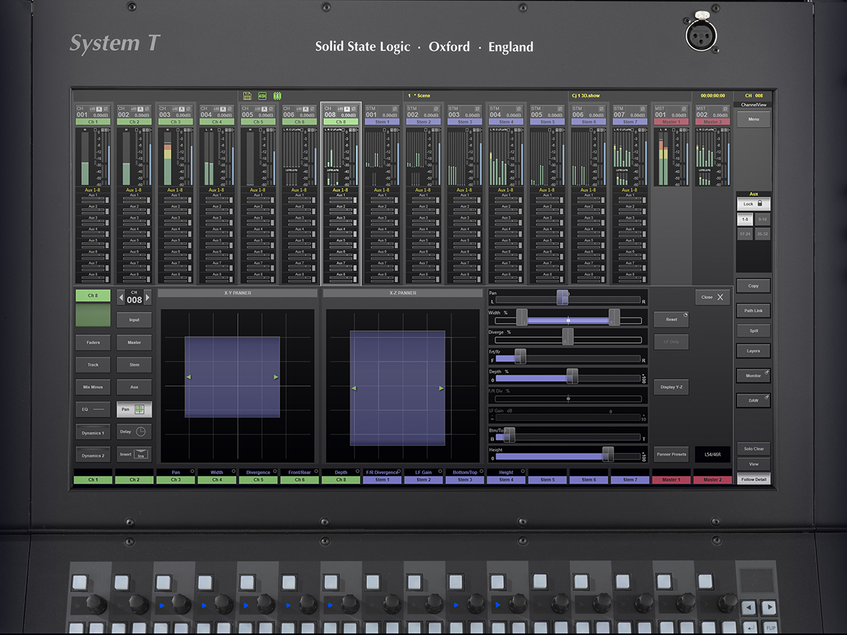The height and width of the screenshot is (635, 847).
Task: Enable the LF Only option
Action: [x=671, y=341]
